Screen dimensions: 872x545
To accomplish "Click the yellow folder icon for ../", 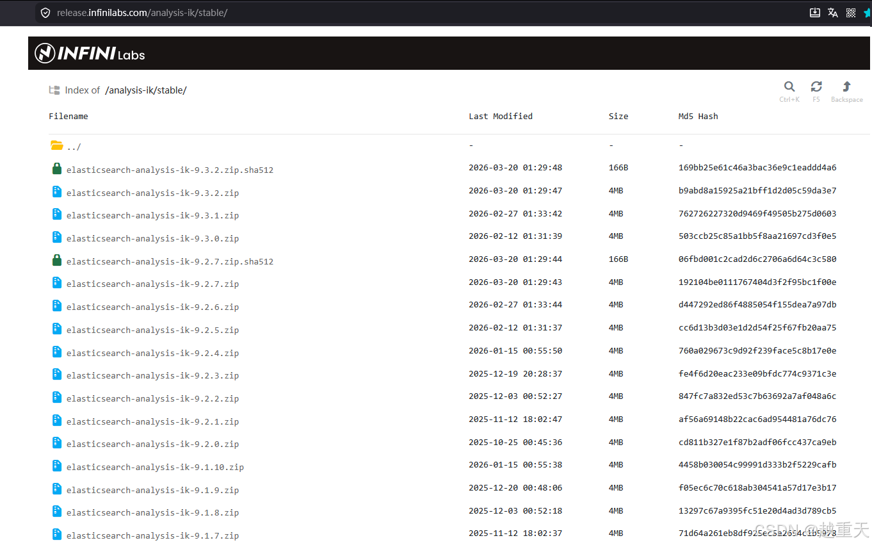I will click(57, 145).
